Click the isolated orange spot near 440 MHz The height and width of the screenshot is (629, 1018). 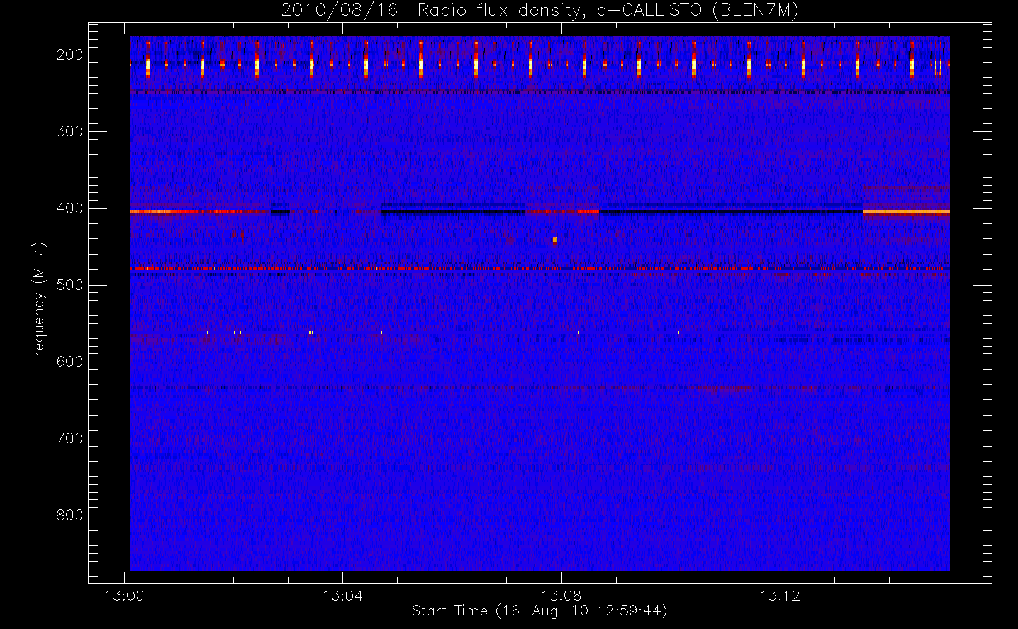point(555,239)
